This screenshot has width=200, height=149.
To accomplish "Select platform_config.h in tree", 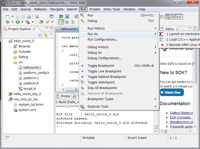I will [x=36, y=73].
